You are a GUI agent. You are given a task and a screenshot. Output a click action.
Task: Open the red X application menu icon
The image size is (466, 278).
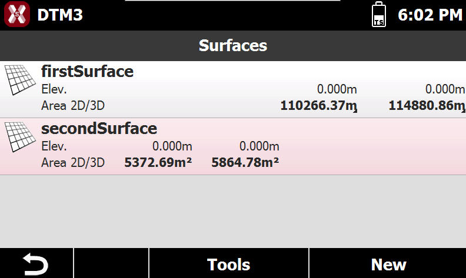(17, 14)
